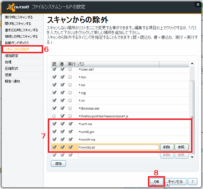Select 自動サンドボックス in the sidebar
Viewport: 203px width, 189px height.
[x=17, y=43]
